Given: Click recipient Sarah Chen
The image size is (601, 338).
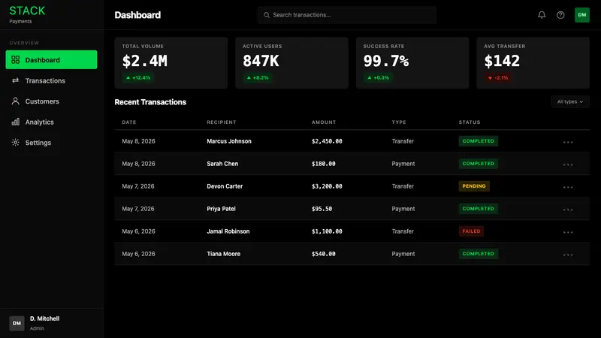Looking at the screenshot, I should (x=222, y=164).
